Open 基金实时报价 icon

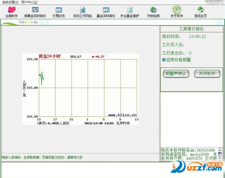(x=106, y=10)
